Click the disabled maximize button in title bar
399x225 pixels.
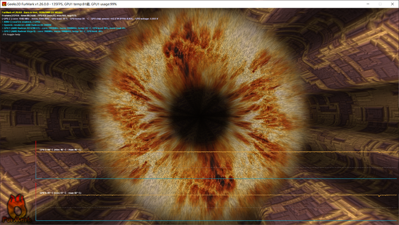[380, 4]
